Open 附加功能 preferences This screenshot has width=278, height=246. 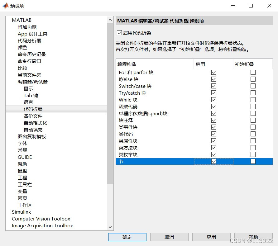[x=27, y=27]
